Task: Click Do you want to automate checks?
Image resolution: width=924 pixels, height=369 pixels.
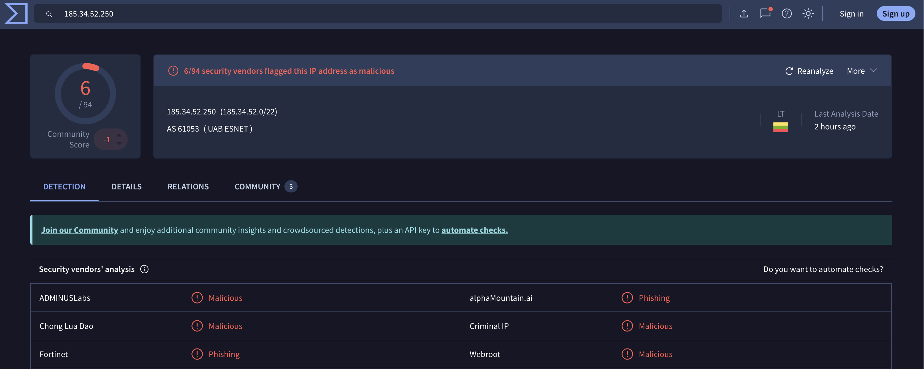Action: click(823, 269)
